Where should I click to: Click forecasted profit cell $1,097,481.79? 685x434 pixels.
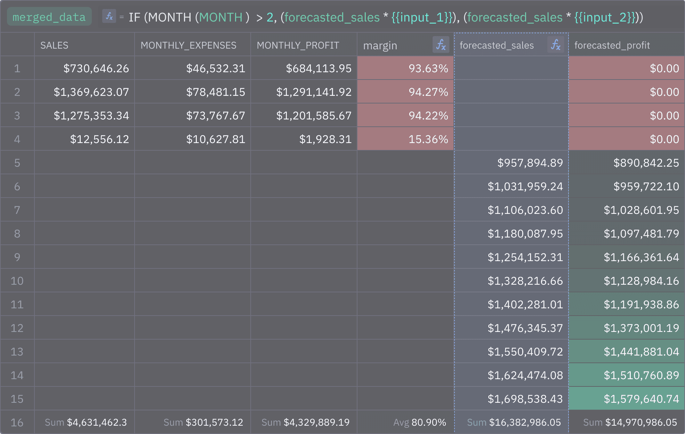[627, 234]
